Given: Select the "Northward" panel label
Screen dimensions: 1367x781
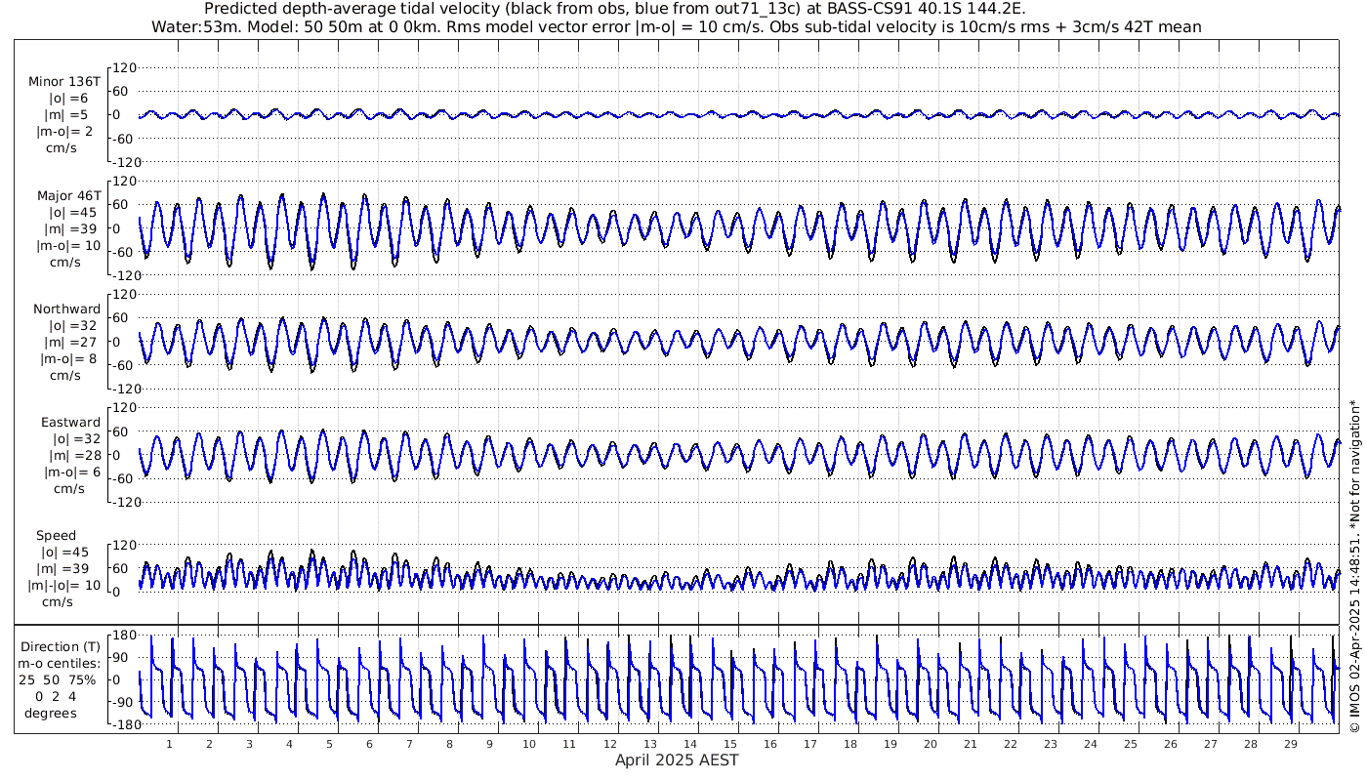Looking at the screenshot, I should pyautogui.click(x=66, y=309).
